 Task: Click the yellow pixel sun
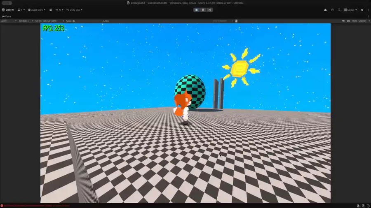coord(241,68)
